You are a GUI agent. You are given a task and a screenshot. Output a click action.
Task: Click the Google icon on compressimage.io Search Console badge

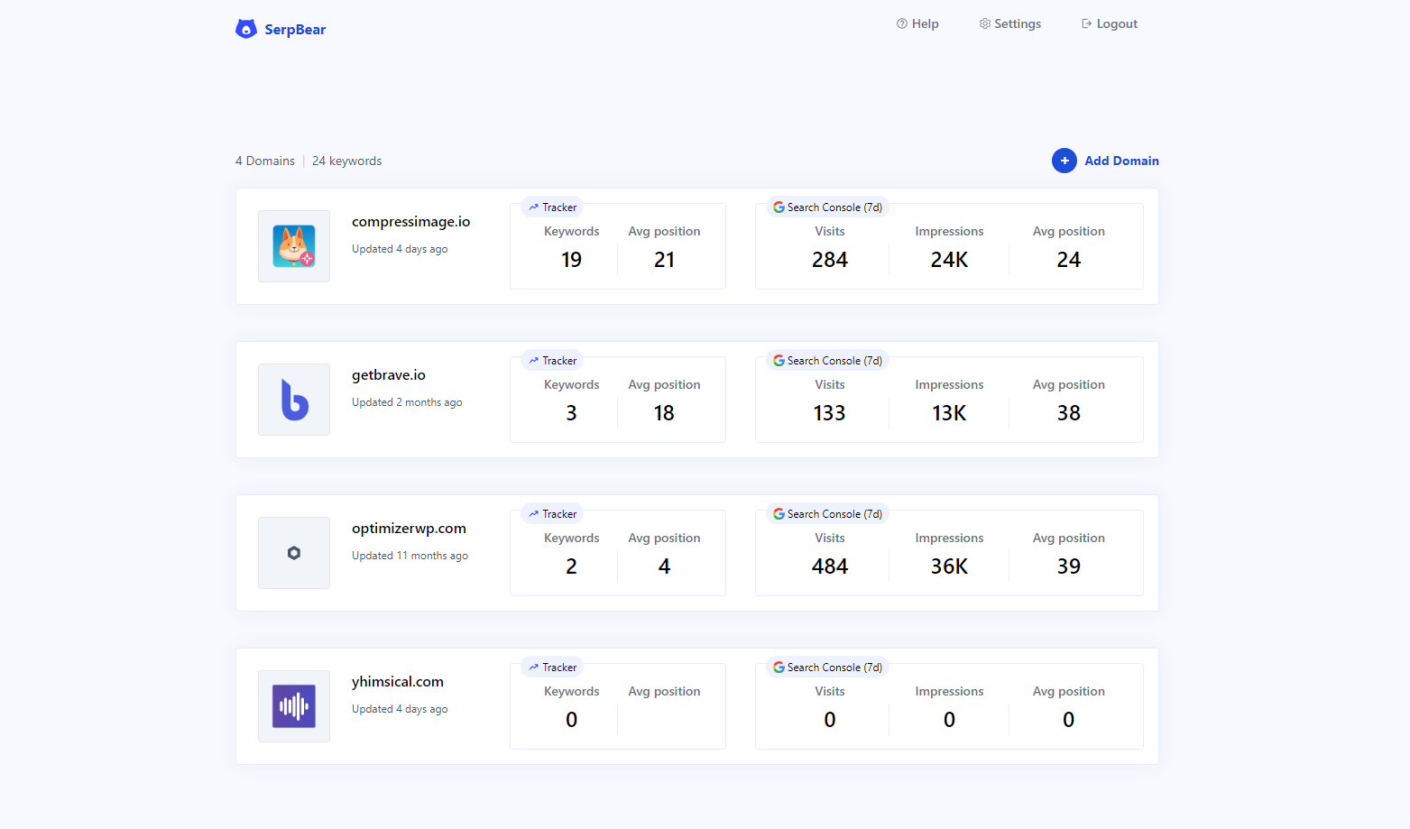[x=779, y=207]
